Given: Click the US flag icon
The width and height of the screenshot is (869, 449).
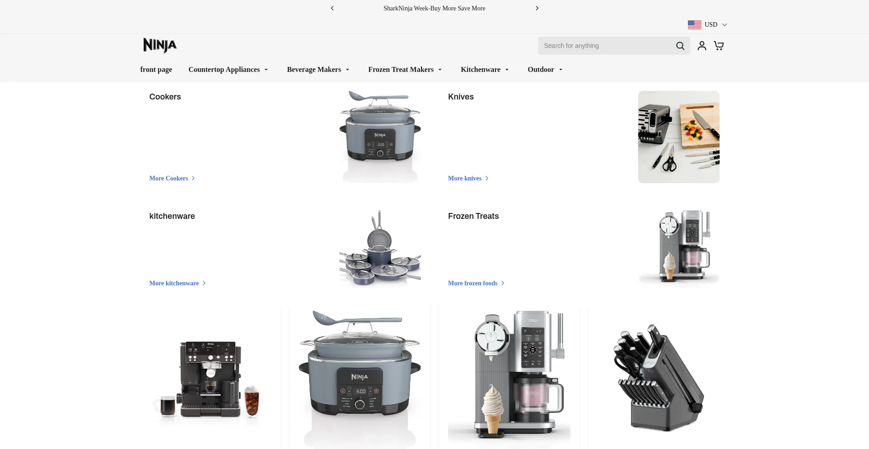Looking at the screenshot, I should [x=694, y=24].
